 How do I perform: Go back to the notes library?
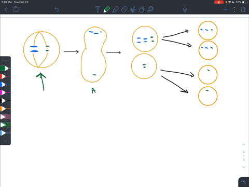pos(6,9)
